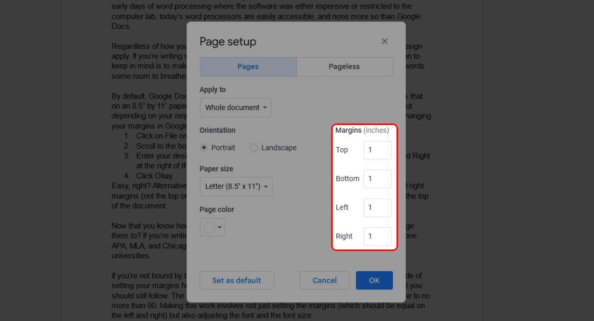Click the Paper size label
This screenshot has height=321, width=594.
[x=216, y=169]
